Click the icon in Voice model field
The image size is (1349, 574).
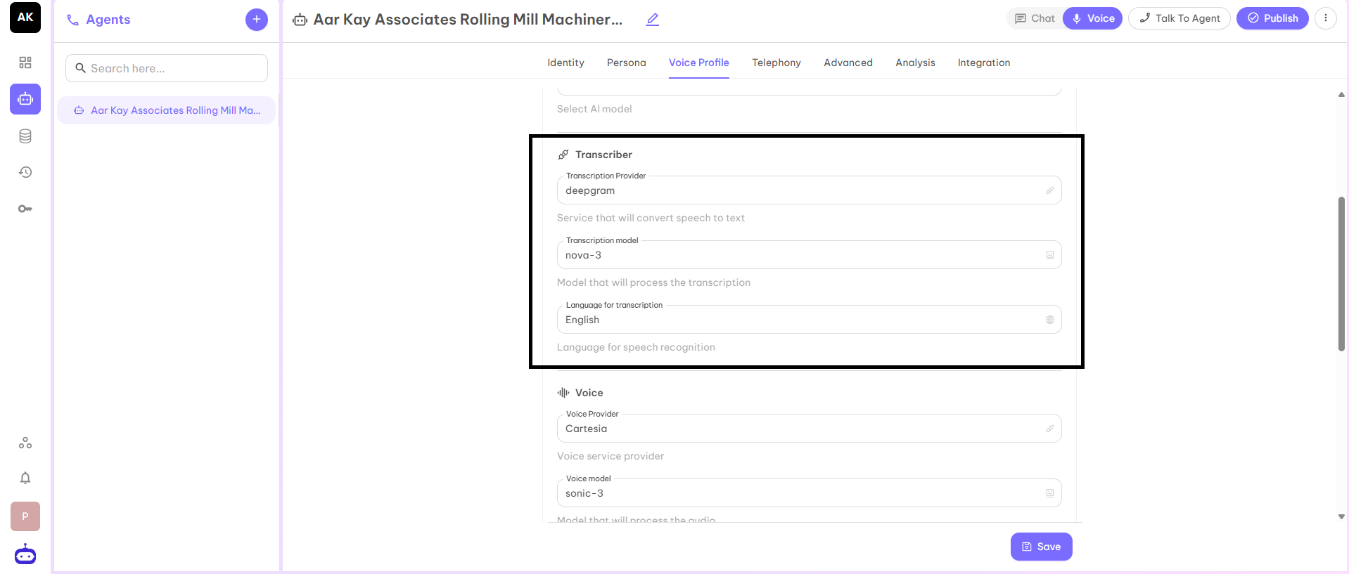1050,493
